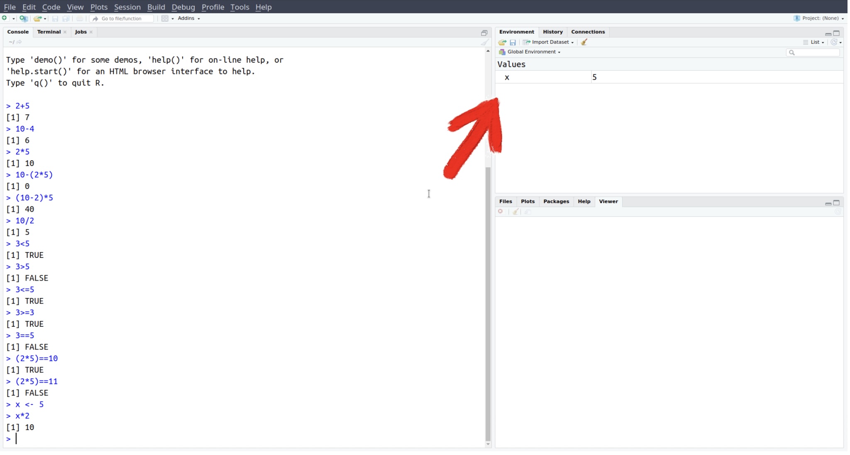Open the Session menu
This screenshot has width=850, height=455.
pyautogui.click(x=127, y=7)
